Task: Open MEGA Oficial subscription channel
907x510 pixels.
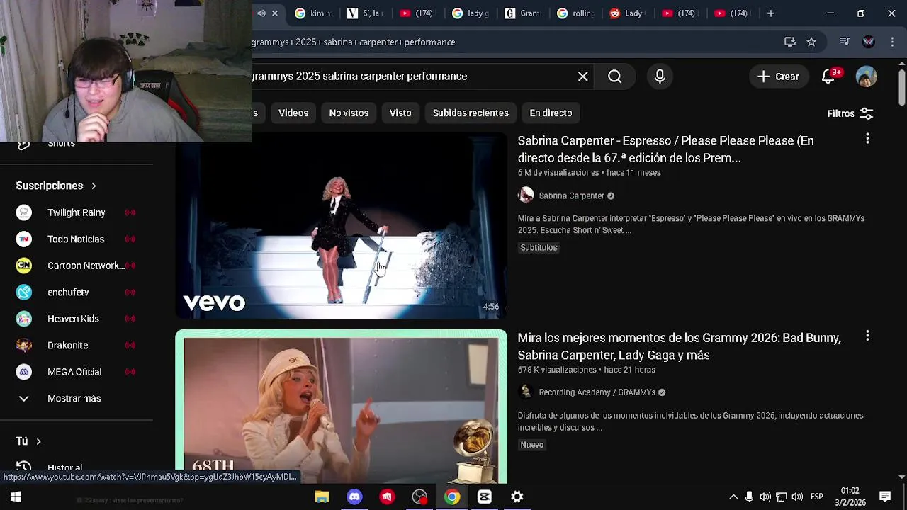Action: (x=77, y=372)
